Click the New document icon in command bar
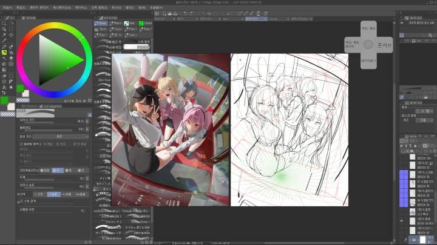This screenshot has width=437, height=245. point(164,13)
